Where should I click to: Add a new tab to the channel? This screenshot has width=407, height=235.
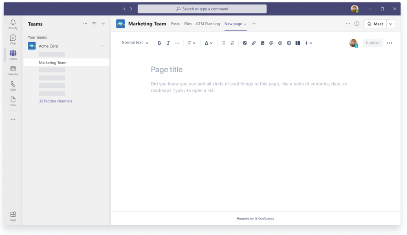tap(254, 23)
